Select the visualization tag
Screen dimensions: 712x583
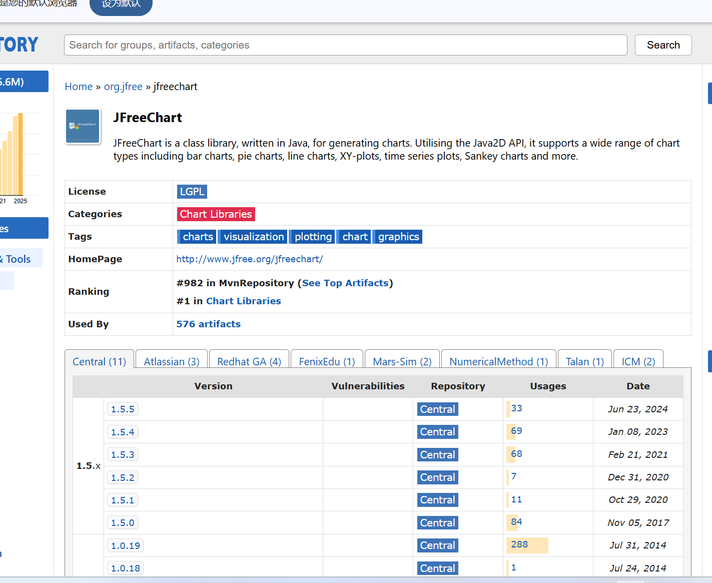click(x=253, y=237)
